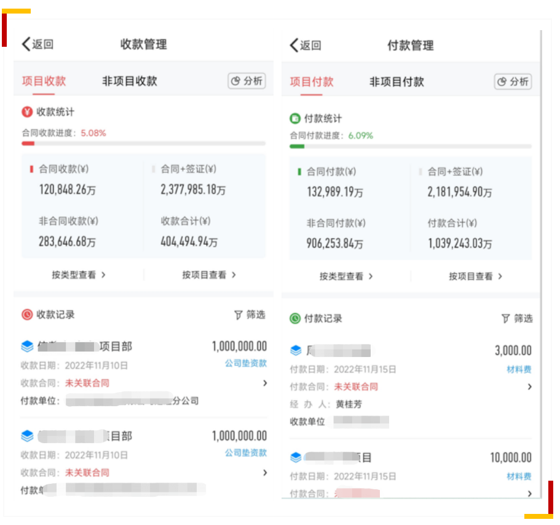Viewport: 560px width, 525px height.
Task: Switch to the 非项目付款 tab
Action: tap(396, 82)
